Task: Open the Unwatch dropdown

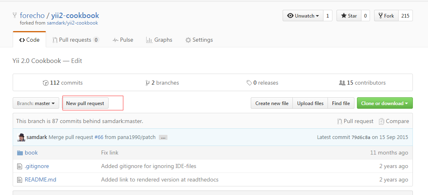Action: coord(303,16)
